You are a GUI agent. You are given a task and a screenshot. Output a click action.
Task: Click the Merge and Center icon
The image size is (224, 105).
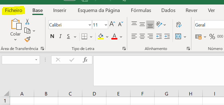click(178, 36)
